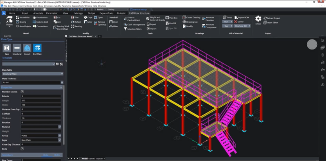Select the Connections tool
Screen dimensions: 326x161
[x=40, y=26]
